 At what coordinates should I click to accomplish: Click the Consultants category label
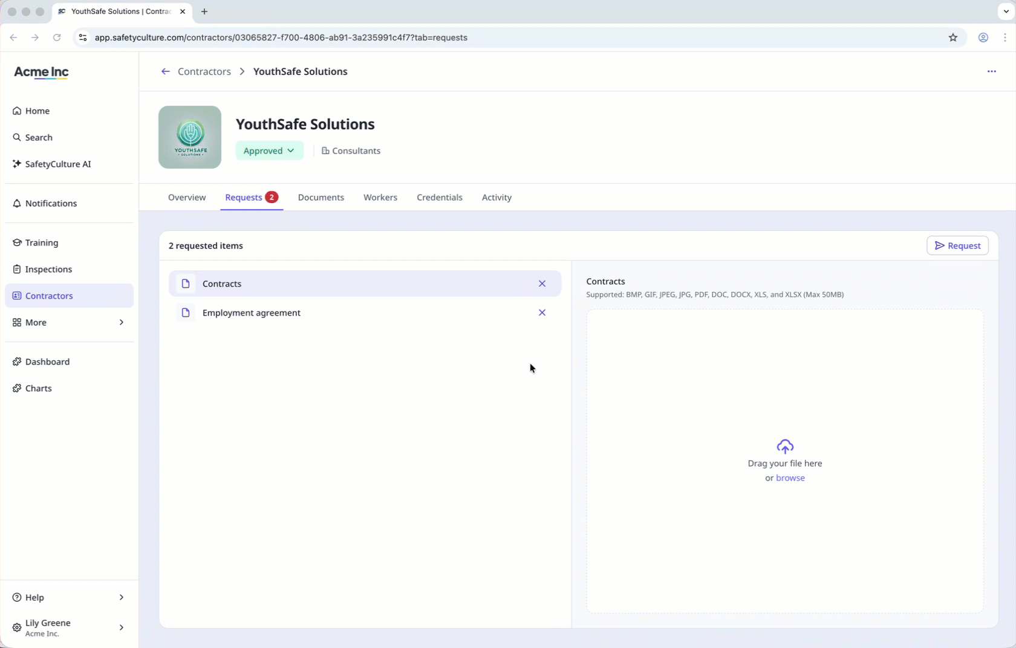(x=351, y=151)
